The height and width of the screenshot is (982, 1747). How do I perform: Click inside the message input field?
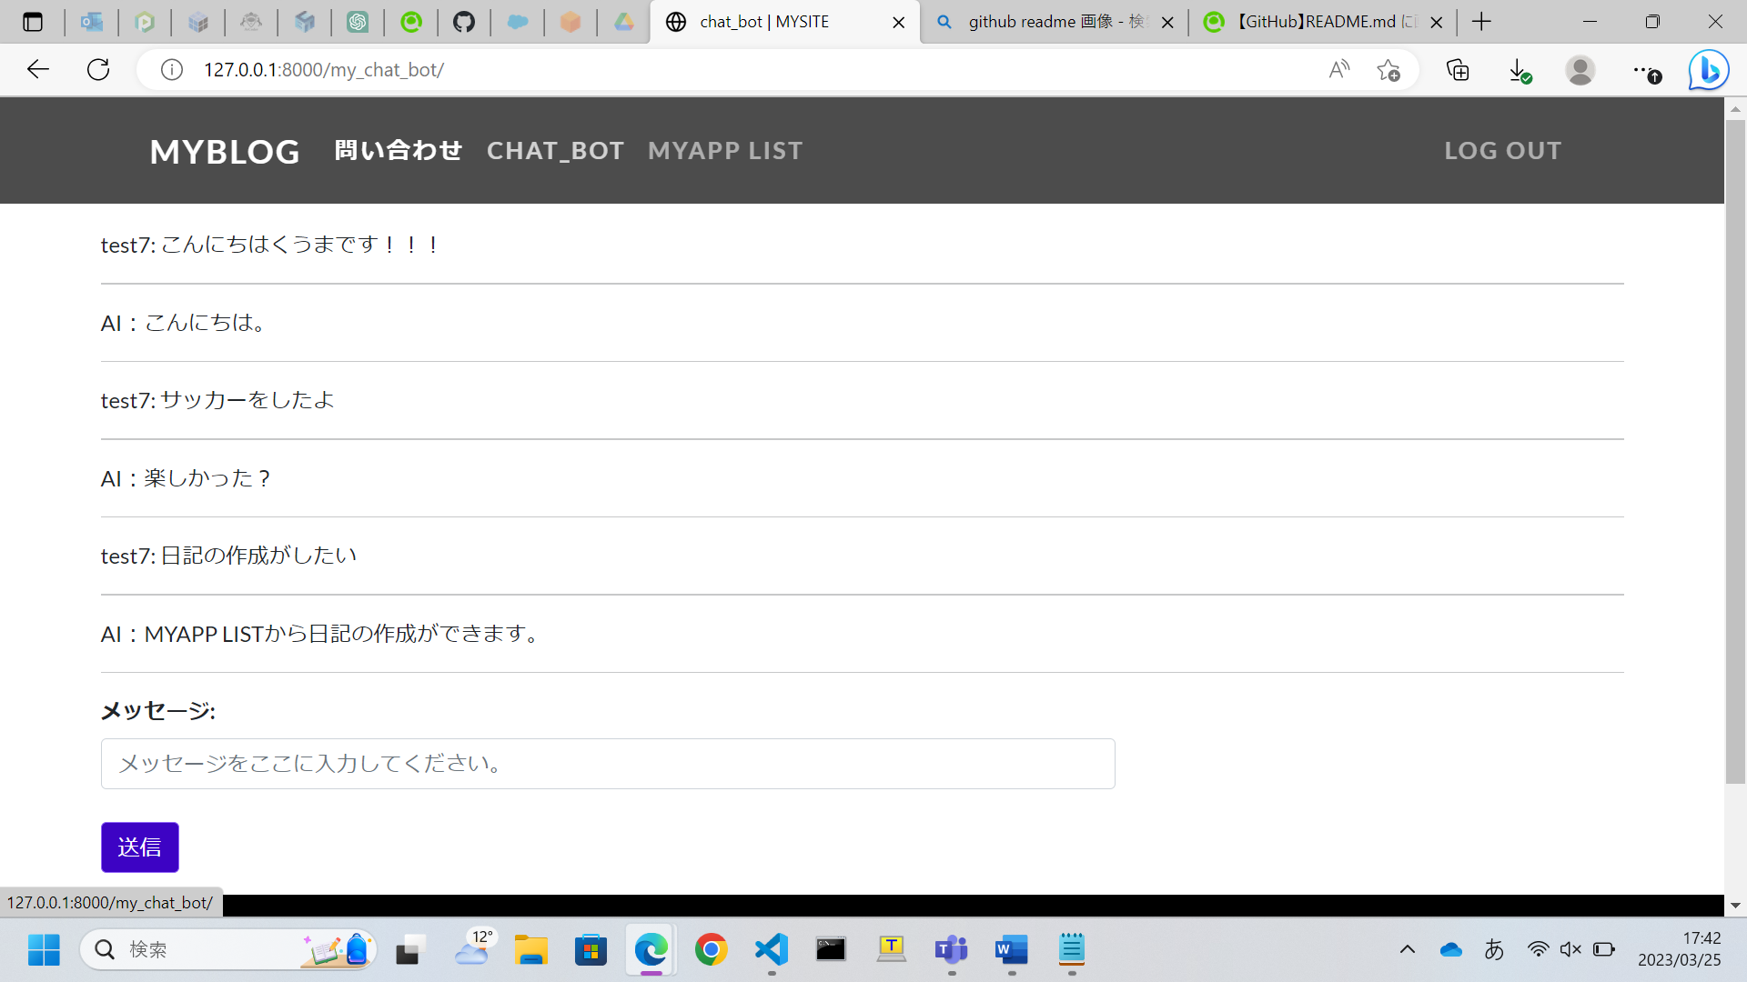608,764
